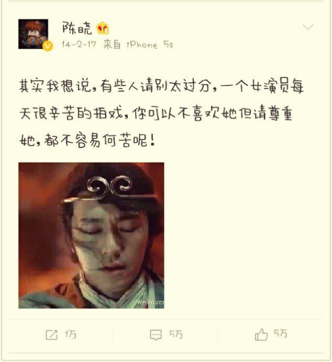Enlarge the attached photo in the post
The width and height of the screenshot is (332, 362).
(91, 236)
